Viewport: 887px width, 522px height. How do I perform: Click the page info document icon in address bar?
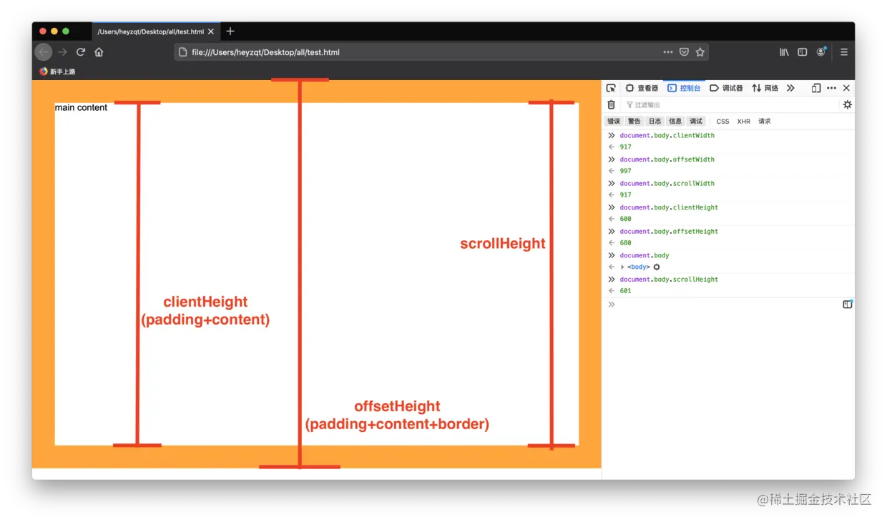tap(183, 52)
